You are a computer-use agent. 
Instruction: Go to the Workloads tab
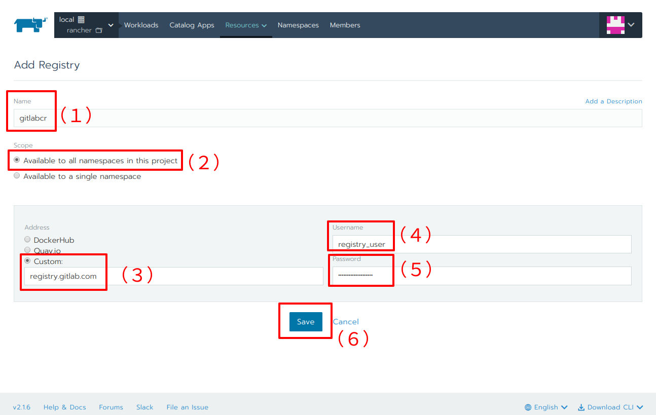tap(141, 25)
